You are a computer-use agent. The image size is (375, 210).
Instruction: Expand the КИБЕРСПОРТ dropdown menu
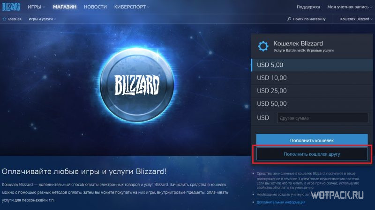[132, 7]
